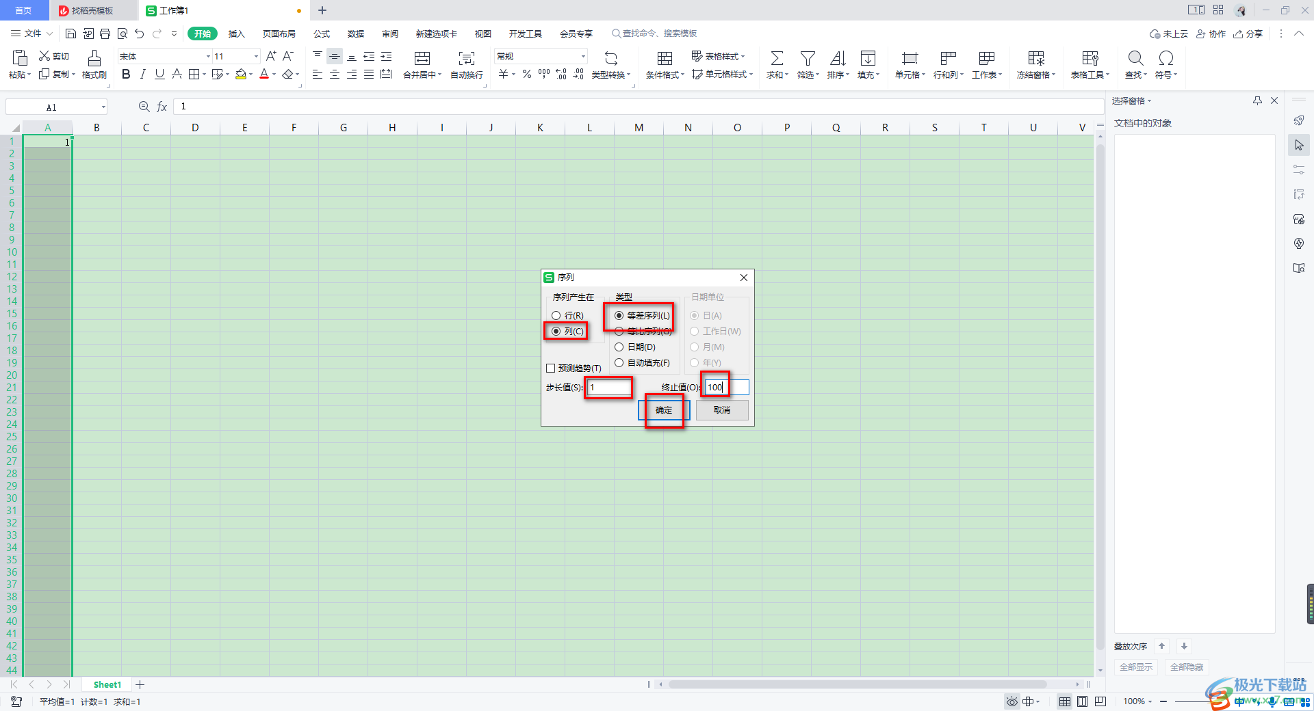Click the Undo arrow

coord(140,33)
